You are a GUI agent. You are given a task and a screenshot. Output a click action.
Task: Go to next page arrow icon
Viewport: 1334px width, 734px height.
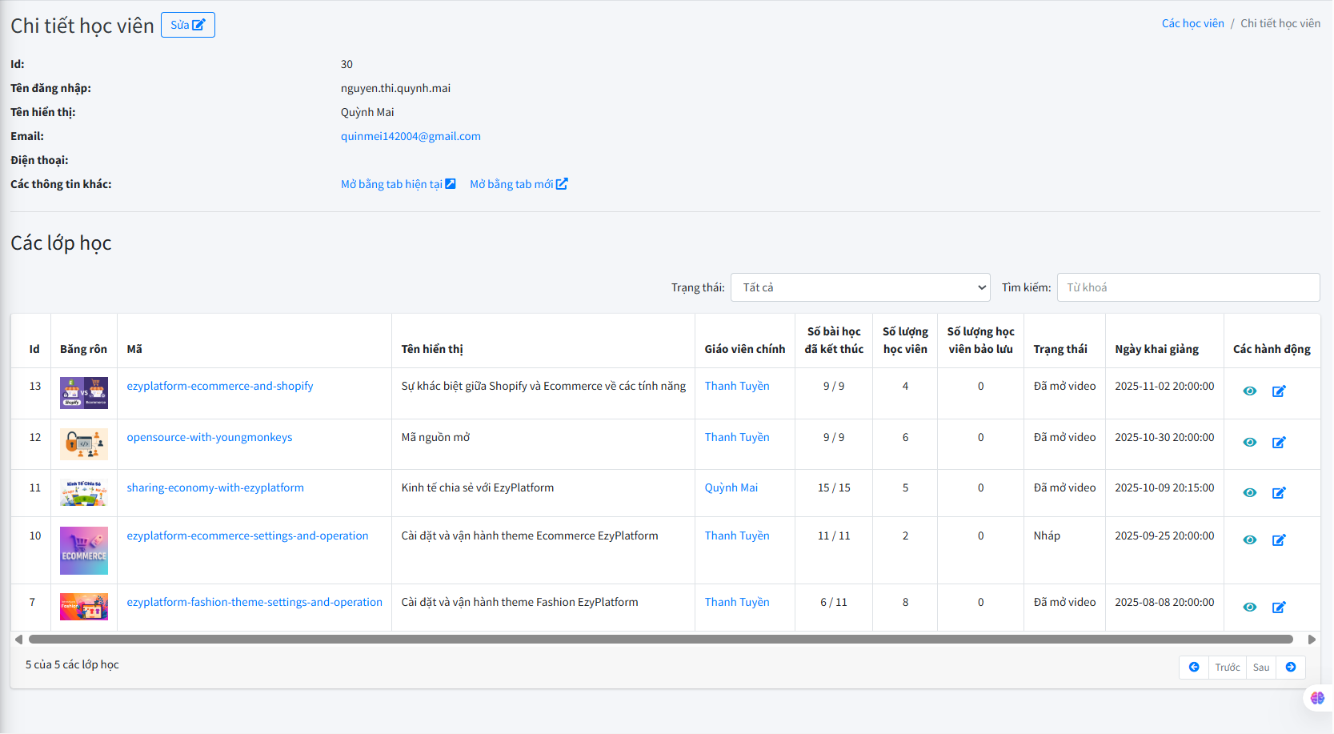1290,668
